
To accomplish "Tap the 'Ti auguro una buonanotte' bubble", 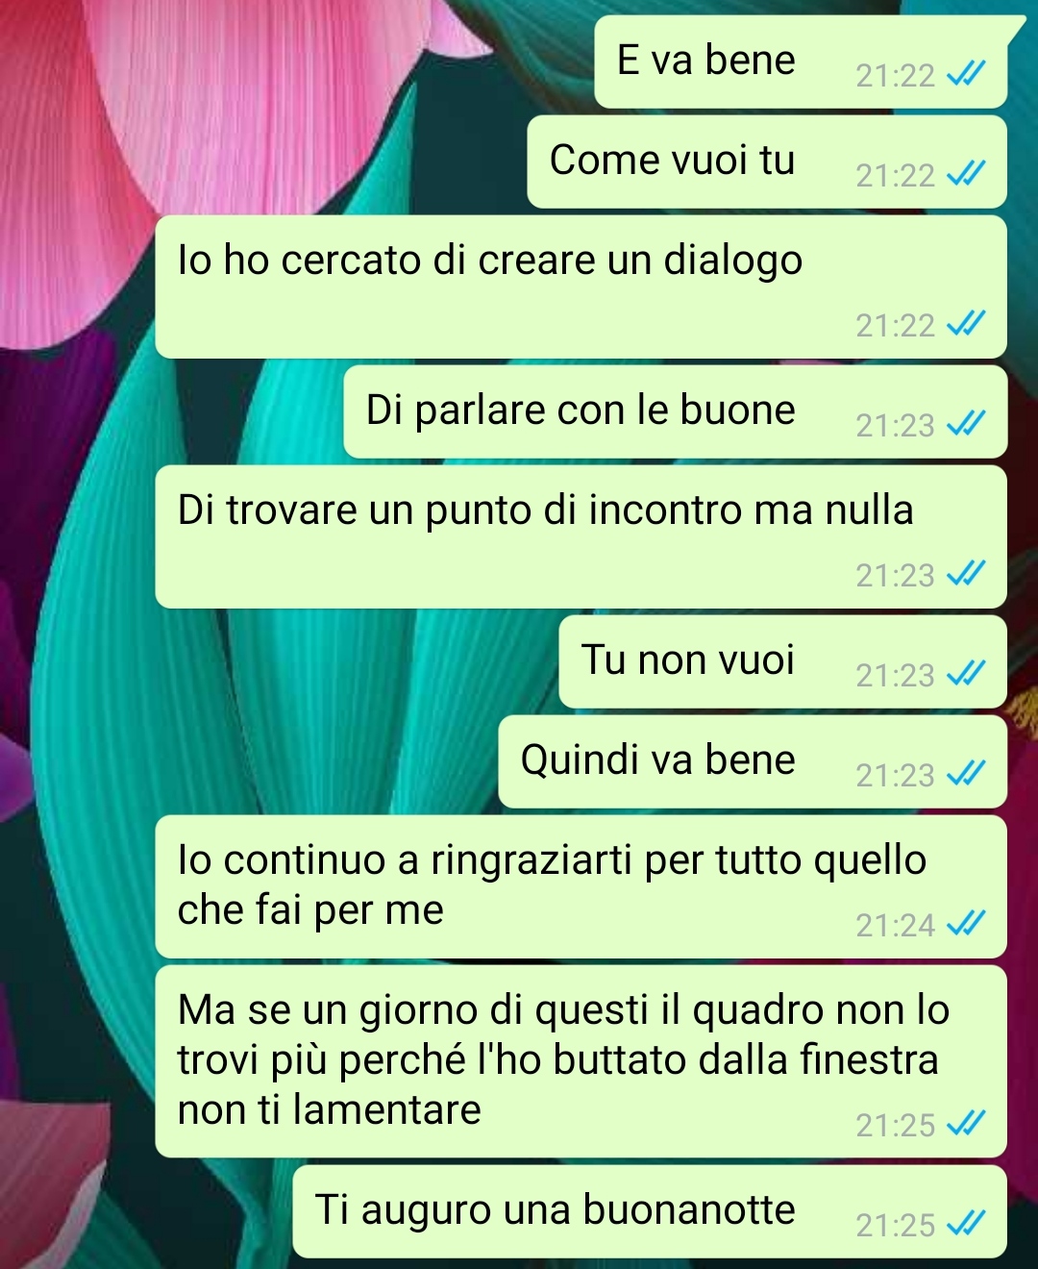I will pos(650,1211).
